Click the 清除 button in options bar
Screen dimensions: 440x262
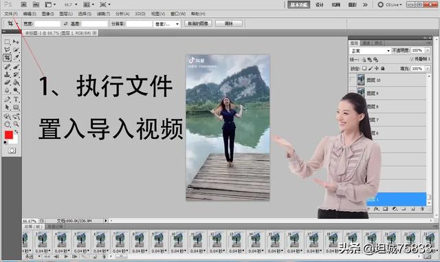[229, 23]
